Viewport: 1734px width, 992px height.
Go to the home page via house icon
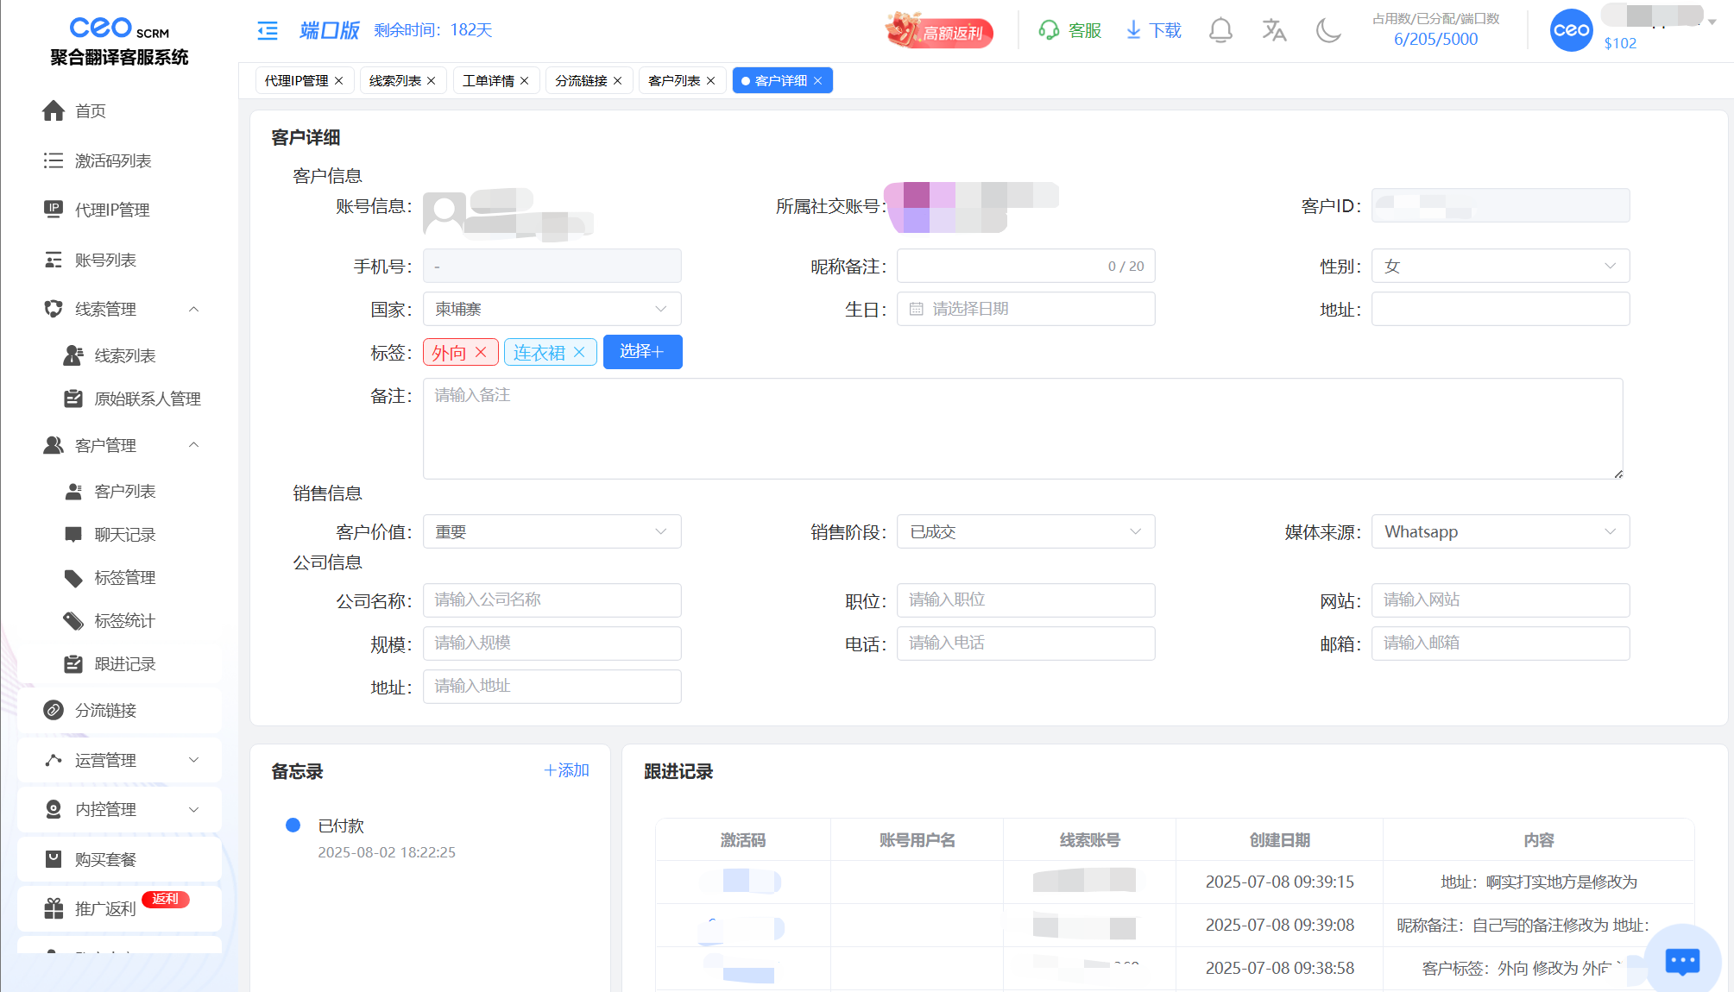[x=54, y=111]
